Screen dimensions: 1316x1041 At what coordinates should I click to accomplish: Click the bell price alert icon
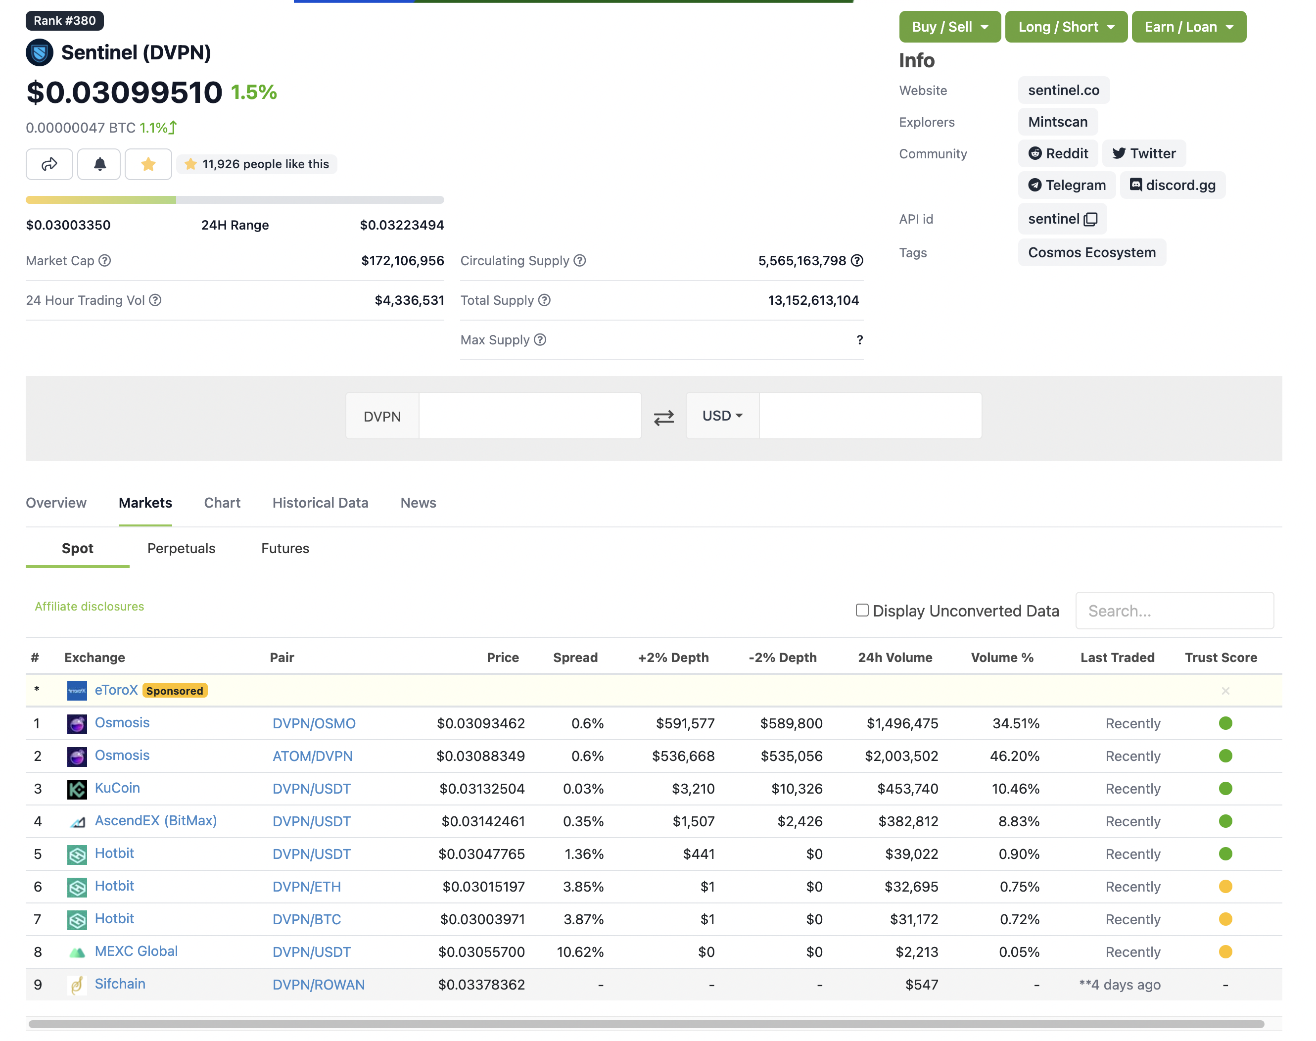point(99,164)
